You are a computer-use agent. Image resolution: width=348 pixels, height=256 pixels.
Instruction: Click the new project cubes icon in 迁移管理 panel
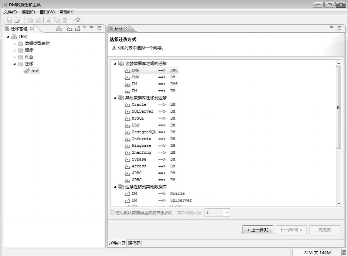click(x=59, y=29)
